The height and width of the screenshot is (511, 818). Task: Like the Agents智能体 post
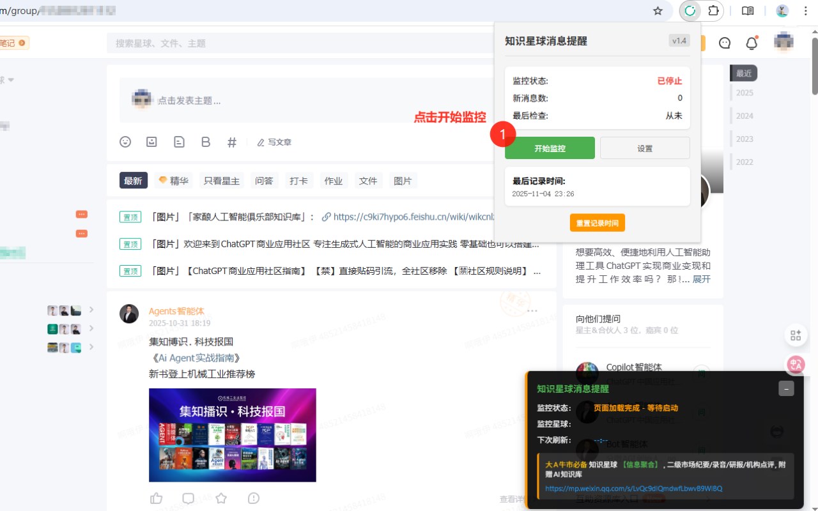pyautogui.click(x=156, y=498)
